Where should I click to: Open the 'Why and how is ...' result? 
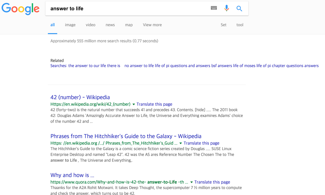[x=72, y=175]
